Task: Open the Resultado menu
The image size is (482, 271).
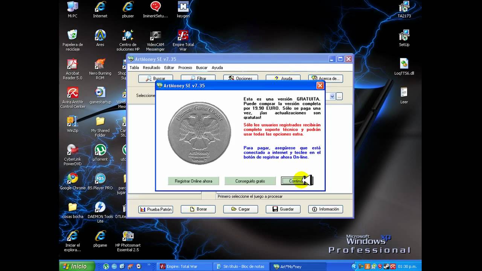Action: (x=151, y=68)
